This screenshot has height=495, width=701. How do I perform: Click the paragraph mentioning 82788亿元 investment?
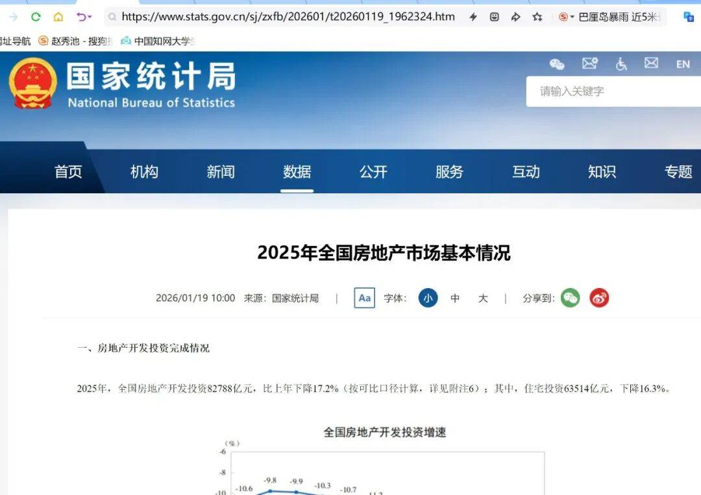(x=374, y=389)
